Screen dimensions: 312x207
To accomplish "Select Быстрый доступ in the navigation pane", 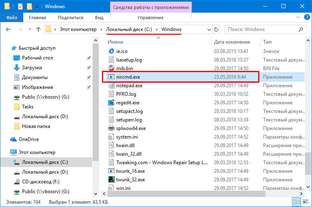I will coord(37,48).
